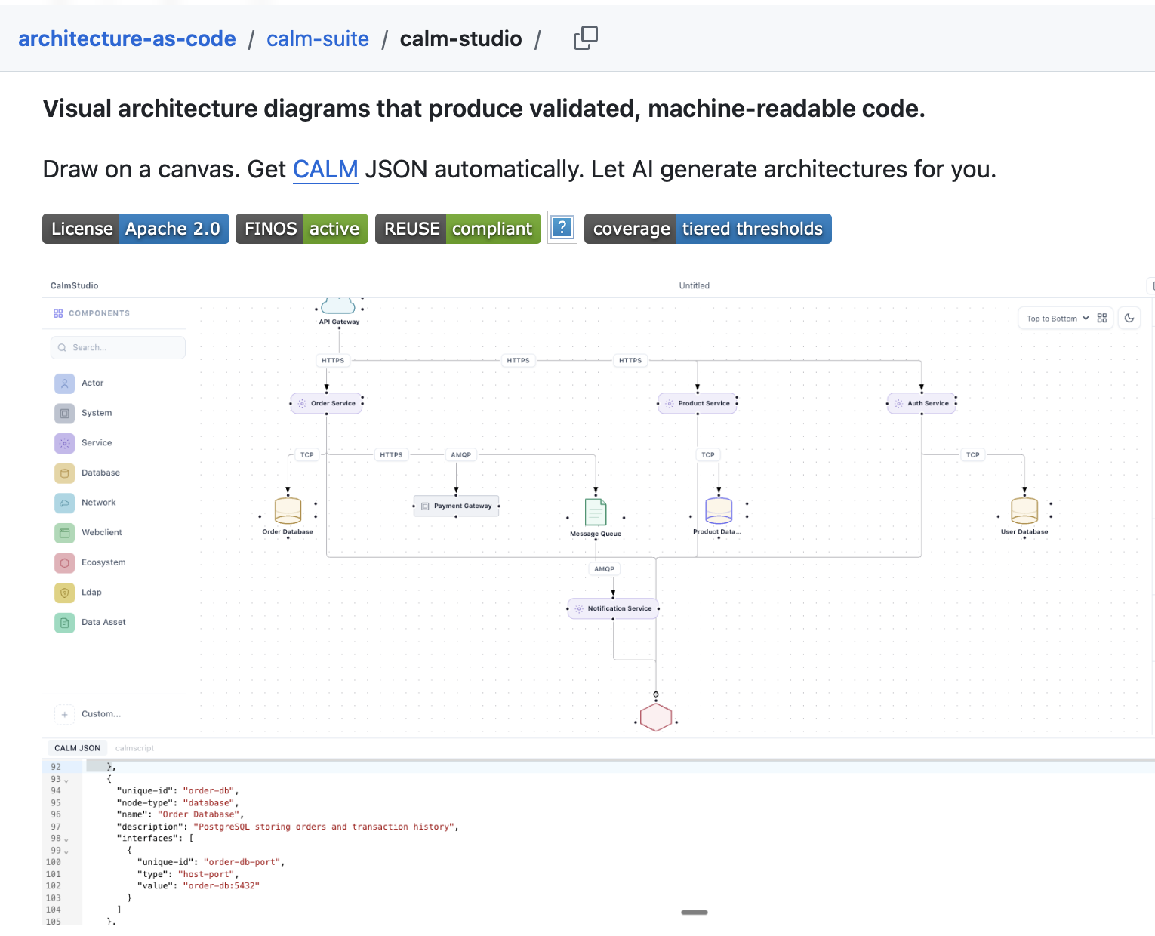1155x936 pixels.
Task: Click the System component icon
Action: tap(65, 414)
